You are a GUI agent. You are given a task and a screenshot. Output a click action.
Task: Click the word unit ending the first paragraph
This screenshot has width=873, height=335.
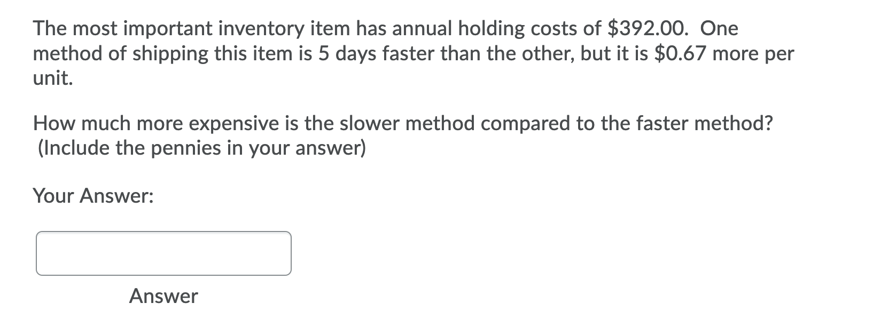point(51,79)
